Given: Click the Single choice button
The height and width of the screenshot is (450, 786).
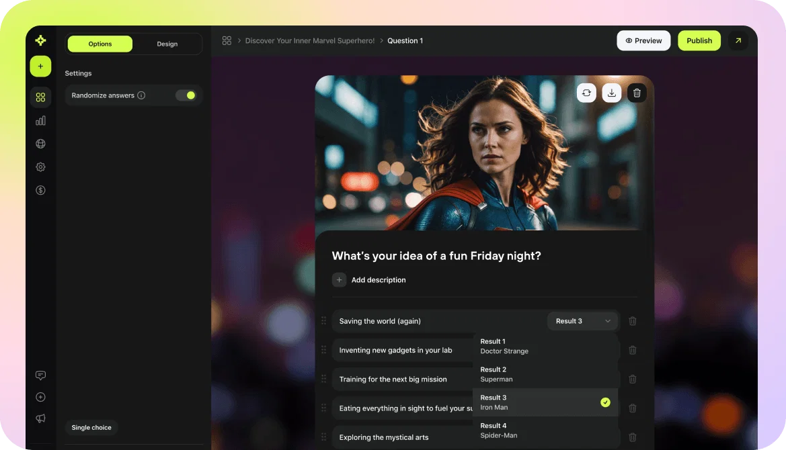Looking at the screenshot, I should click(91, 427).
